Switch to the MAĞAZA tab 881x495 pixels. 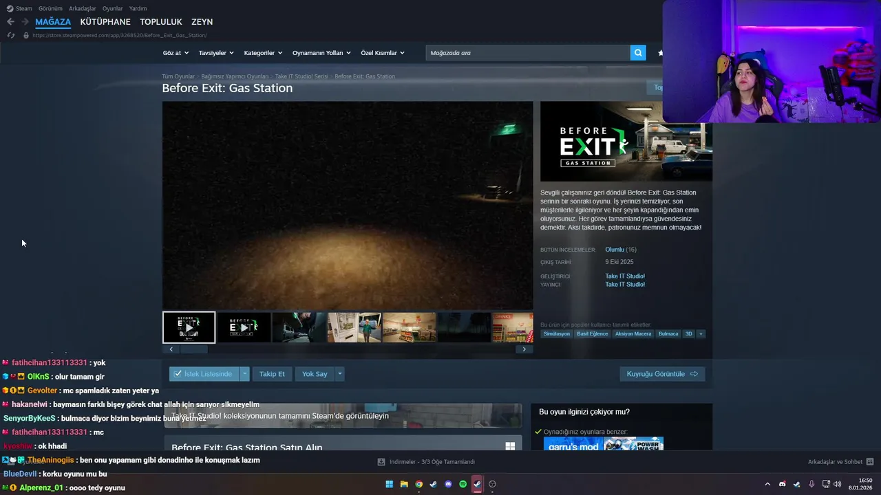click(x=53, y=22)
